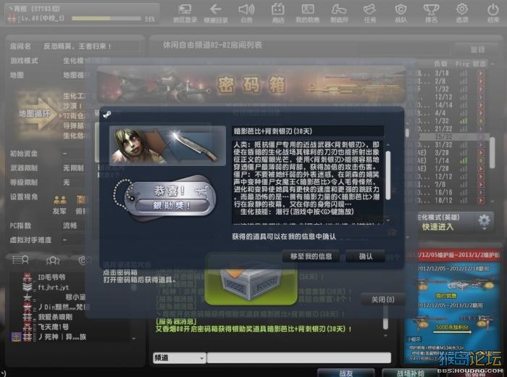Click the chat message input field
The width and height of the screenshot is (507, 377).
click(x=299, y=357)
